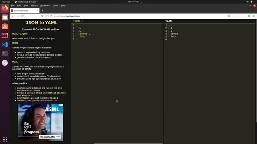Click the JSON to YAML page title
Screen dimensions: 257x144
coord(42,23)
